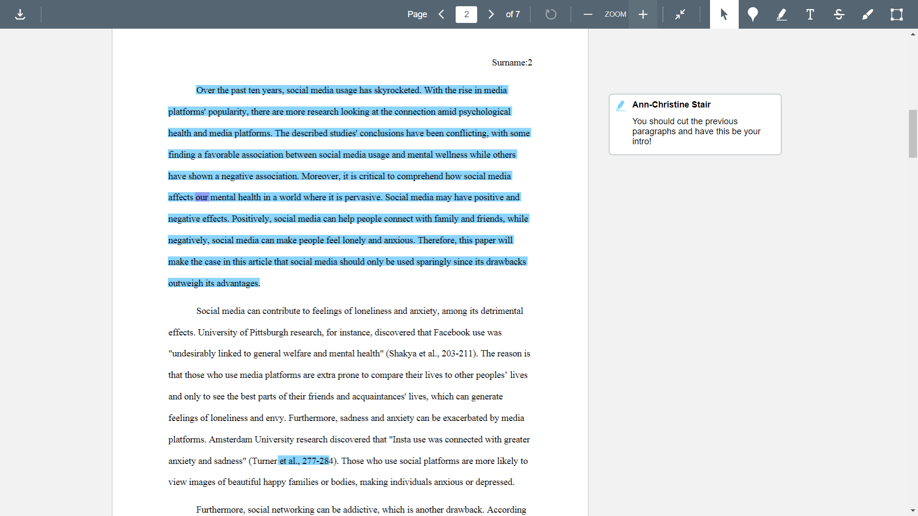Viewport: 918px width, 516px height.
Task: Select the strikethrough text tool
Action: pos(839,14)
